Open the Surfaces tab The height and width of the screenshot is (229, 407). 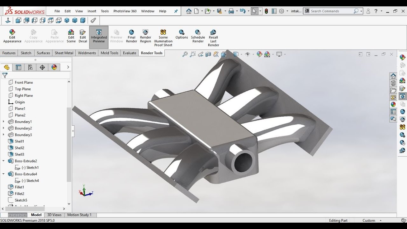(43, 53)
